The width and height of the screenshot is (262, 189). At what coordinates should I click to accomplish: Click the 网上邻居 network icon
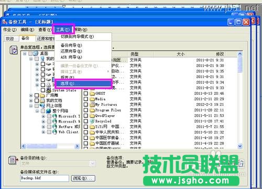(x=42, y=106)
